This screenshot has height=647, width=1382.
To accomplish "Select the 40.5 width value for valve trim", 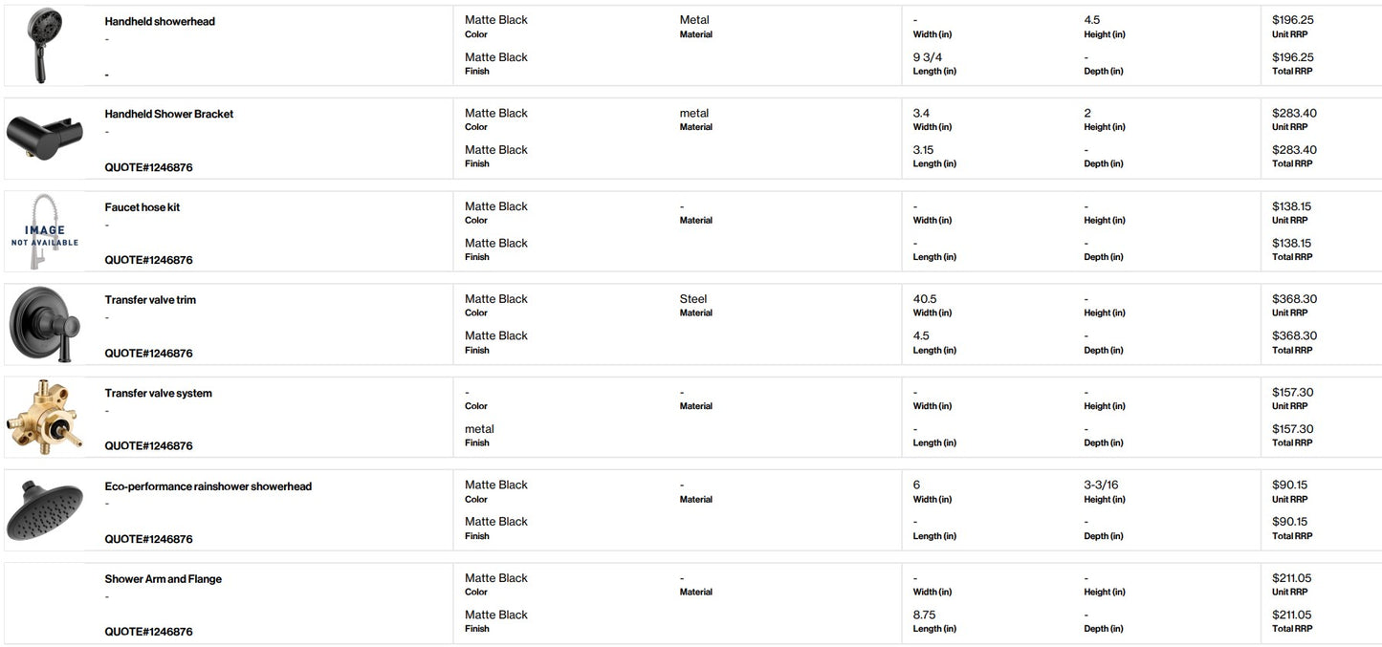I will [925, 299].
